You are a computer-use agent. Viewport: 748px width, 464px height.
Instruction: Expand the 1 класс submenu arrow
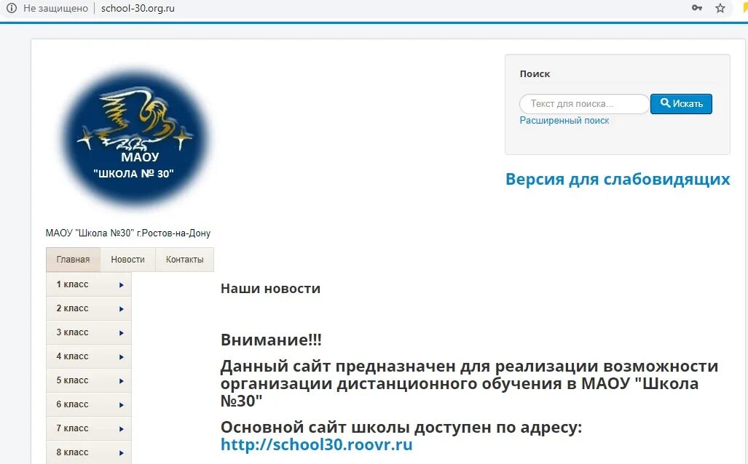[x=121, y=284]
